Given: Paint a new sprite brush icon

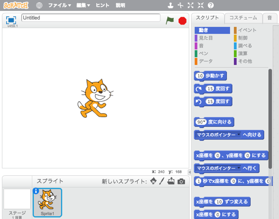Looking at the screenshot, I should coord(162,181).
